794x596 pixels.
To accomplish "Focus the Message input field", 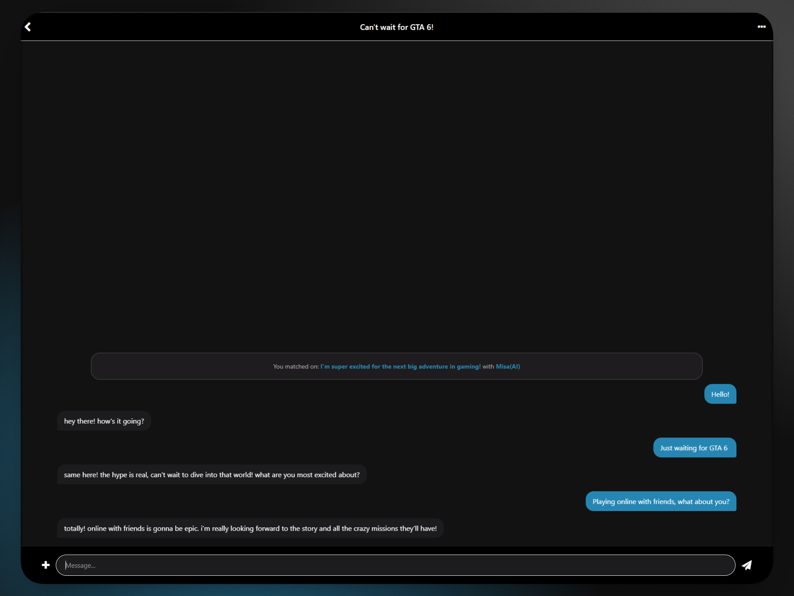I will click(x=395, y=565).
